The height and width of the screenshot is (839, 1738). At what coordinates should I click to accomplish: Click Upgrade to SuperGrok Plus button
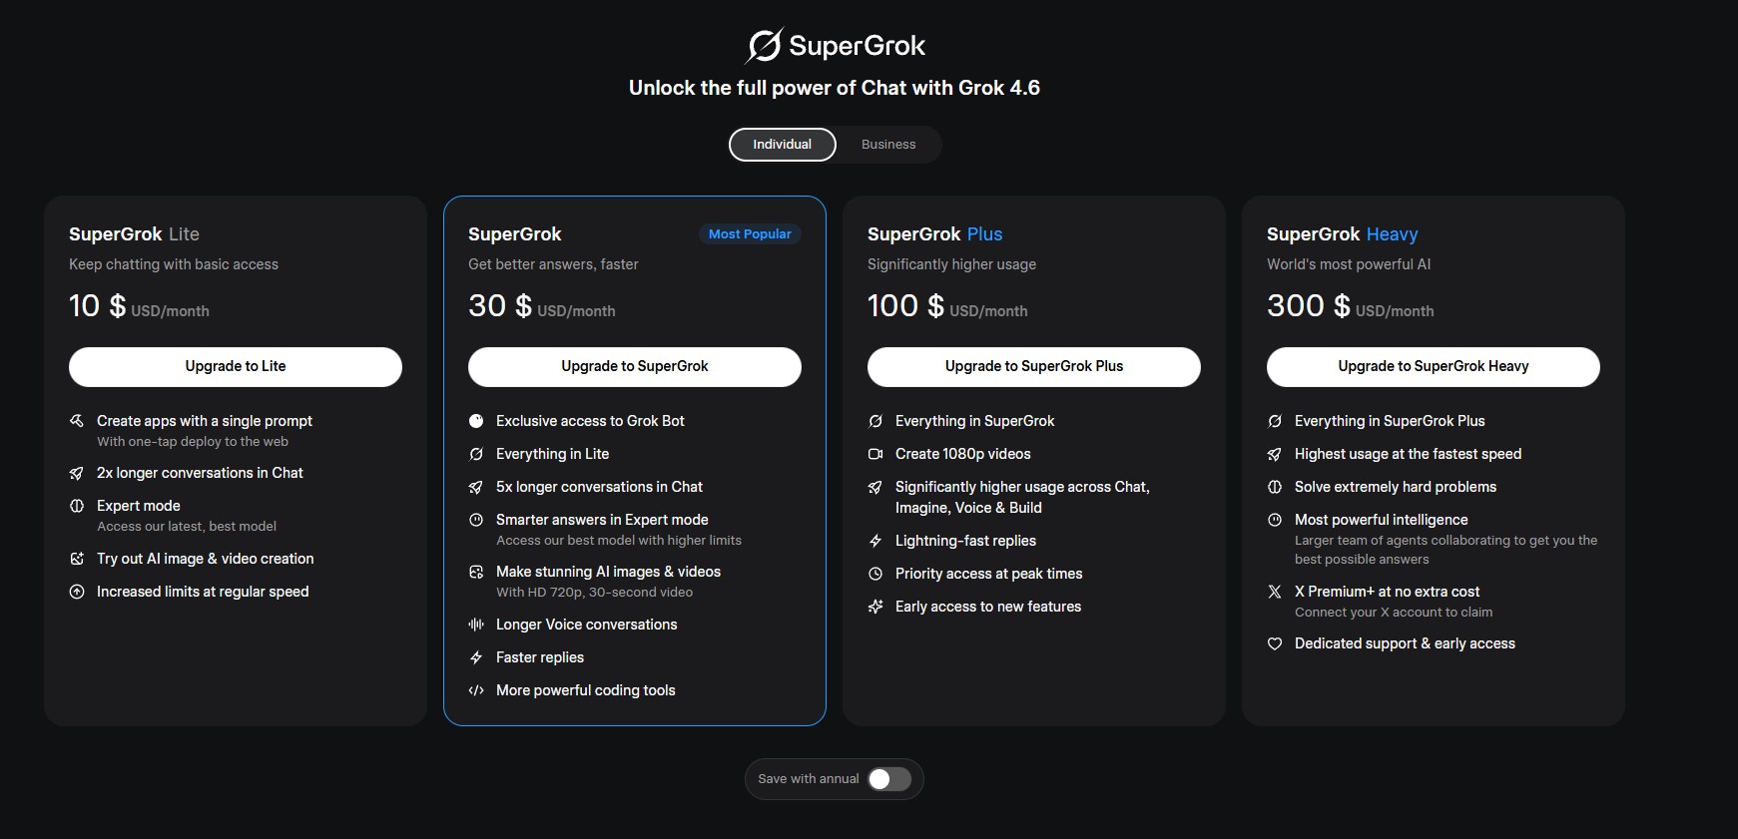point(1034,367)
